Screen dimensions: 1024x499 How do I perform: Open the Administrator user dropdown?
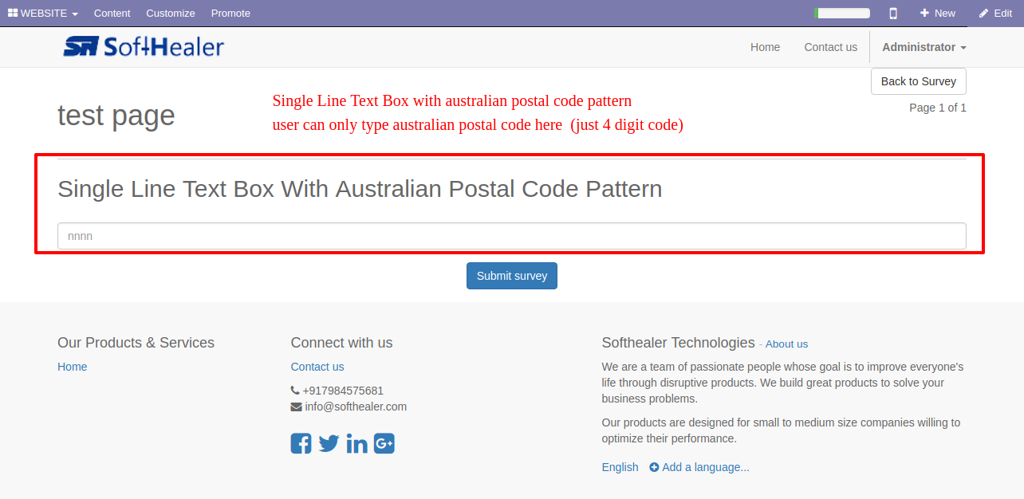coord(924,47)
